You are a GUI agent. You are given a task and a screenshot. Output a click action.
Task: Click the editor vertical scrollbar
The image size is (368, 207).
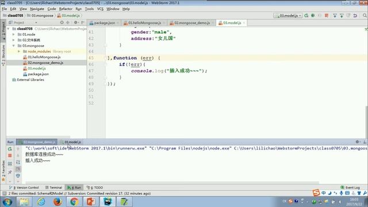[x=367, y=122]
